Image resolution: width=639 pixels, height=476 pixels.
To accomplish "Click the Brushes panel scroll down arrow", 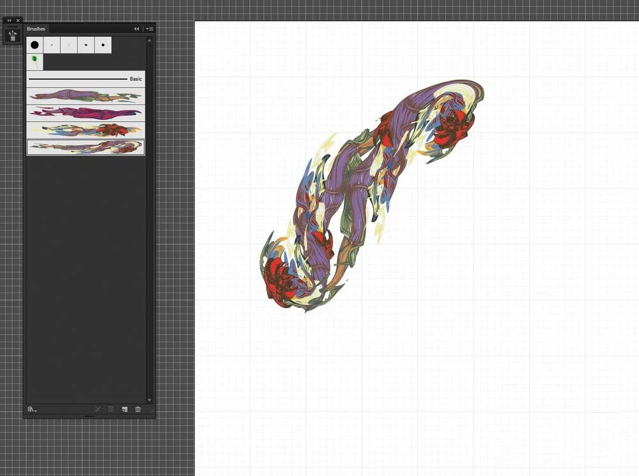I will [149, 400].
